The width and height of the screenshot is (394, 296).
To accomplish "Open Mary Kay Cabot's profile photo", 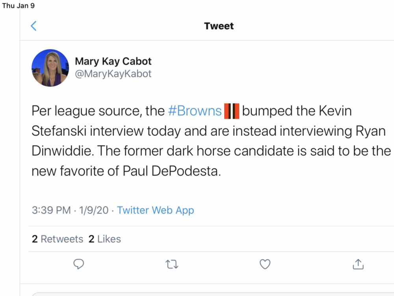I will (x=50, y=68).
